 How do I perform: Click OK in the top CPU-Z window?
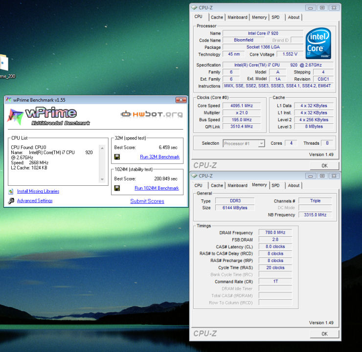click(x=324, y=166)
